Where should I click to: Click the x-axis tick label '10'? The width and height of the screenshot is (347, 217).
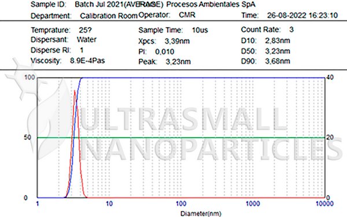tap(109, 204)
